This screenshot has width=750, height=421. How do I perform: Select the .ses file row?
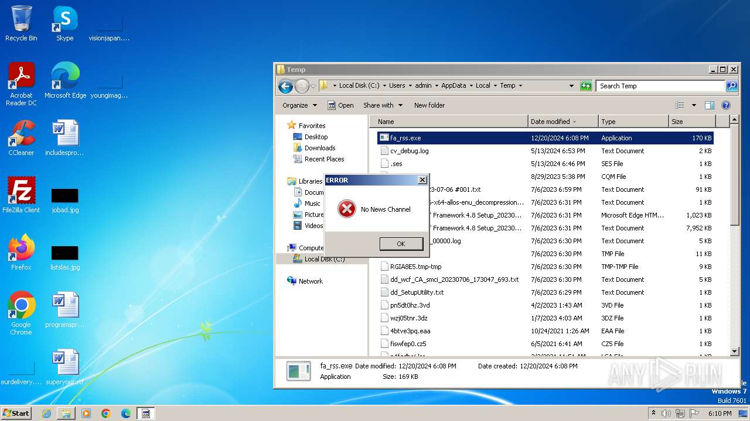(x=545, y=164)
